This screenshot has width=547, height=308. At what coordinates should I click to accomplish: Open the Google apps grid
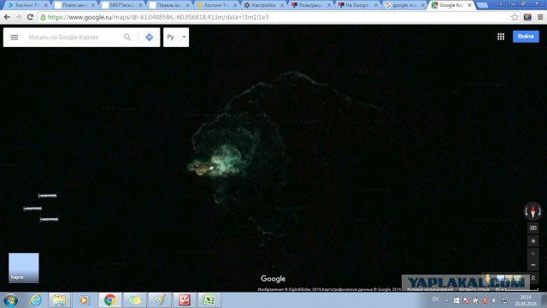click(501, 36)
